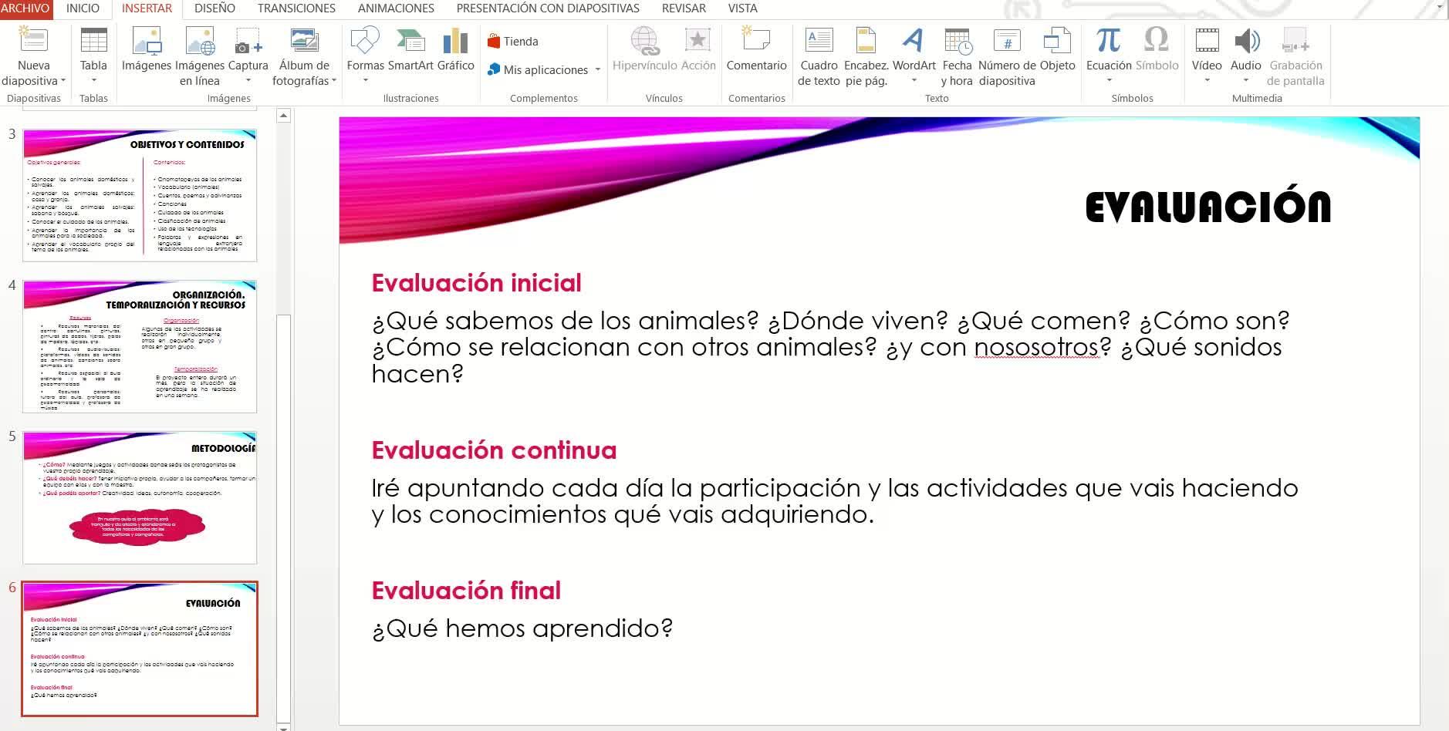
Task: Expand the Captura dropdown arrow
Action: [x=248, y=81]
